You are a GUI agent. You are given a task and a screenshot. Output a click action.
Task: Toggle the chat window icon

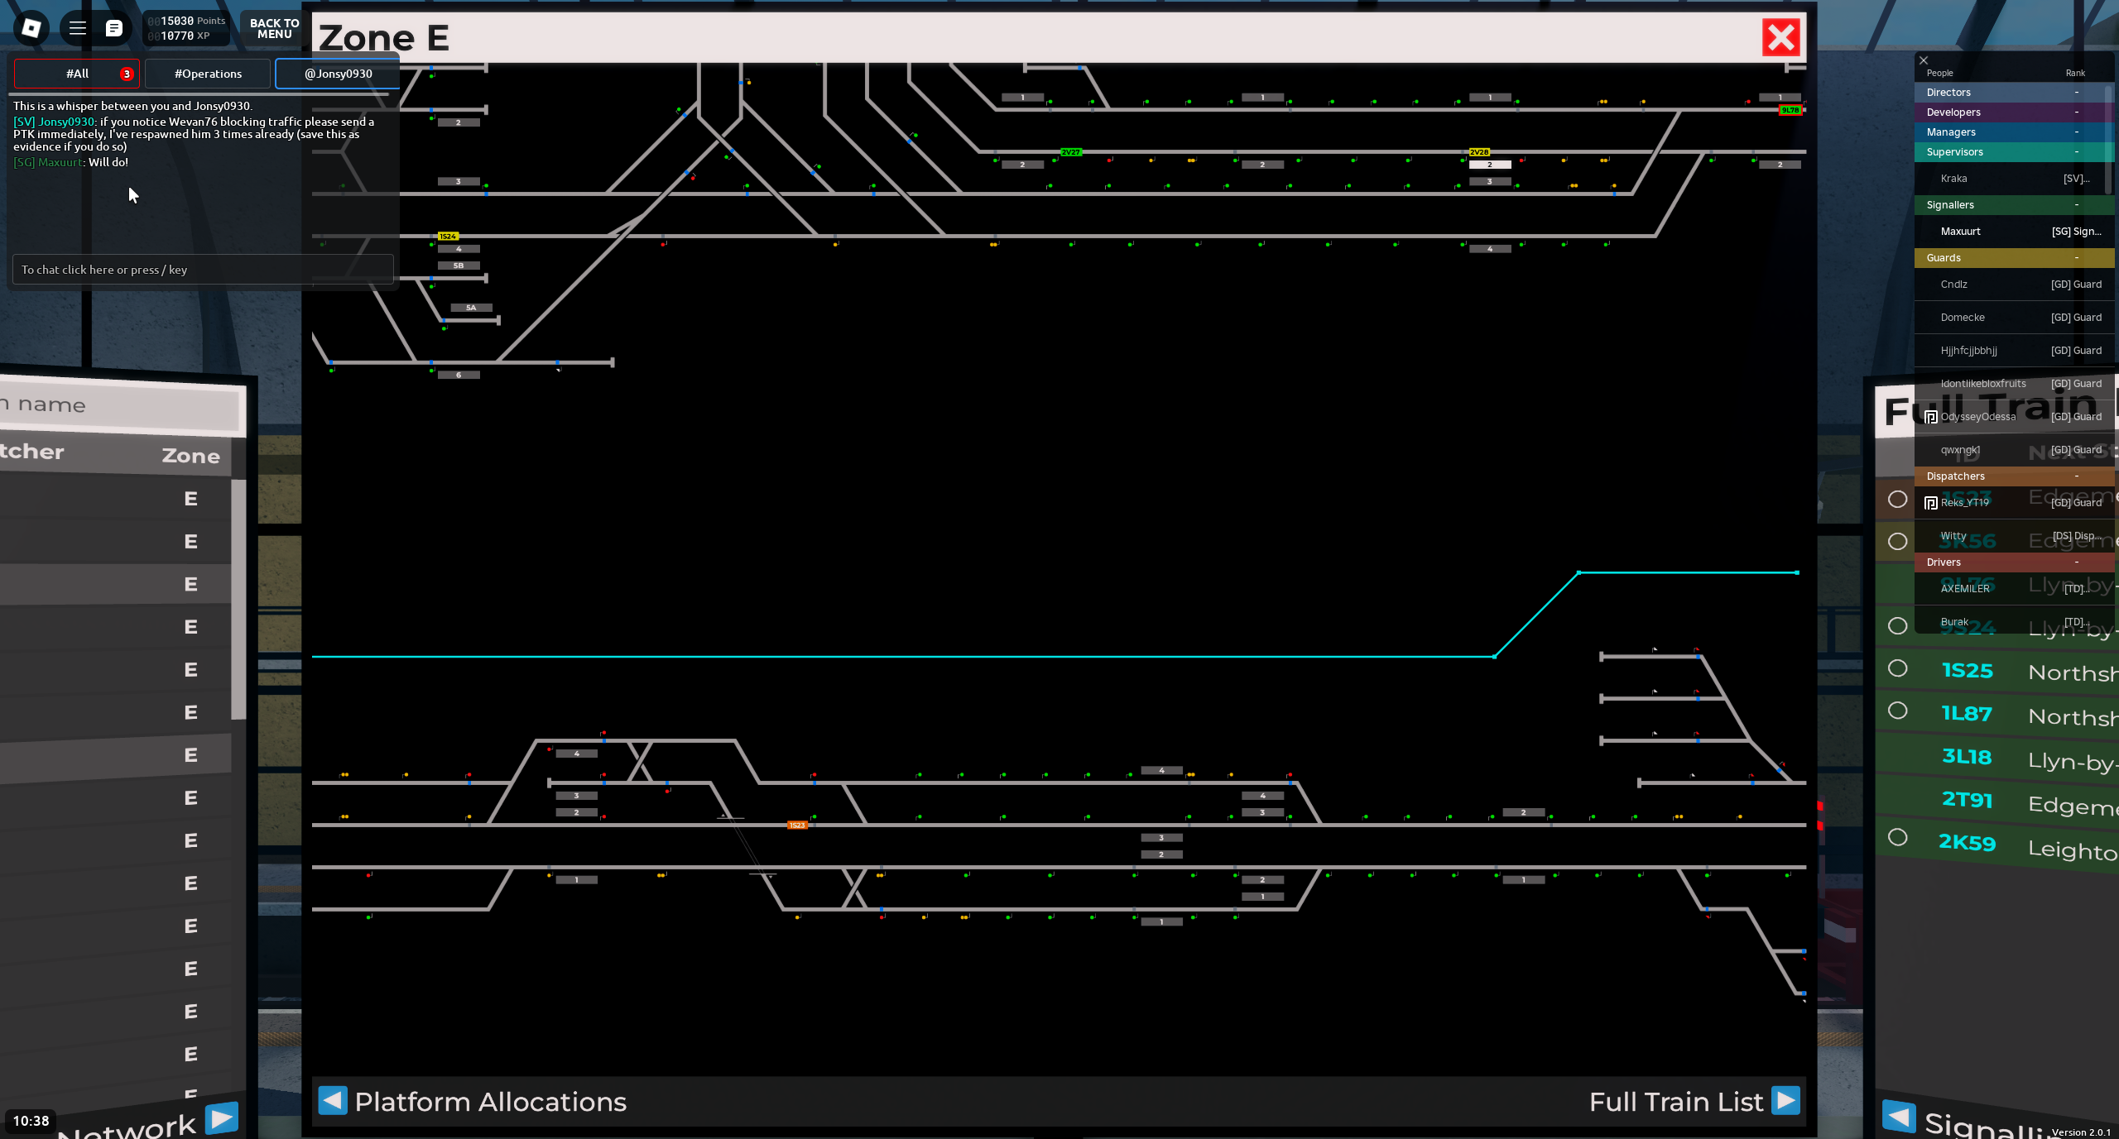pyautogui.click(x=114, y=28)
